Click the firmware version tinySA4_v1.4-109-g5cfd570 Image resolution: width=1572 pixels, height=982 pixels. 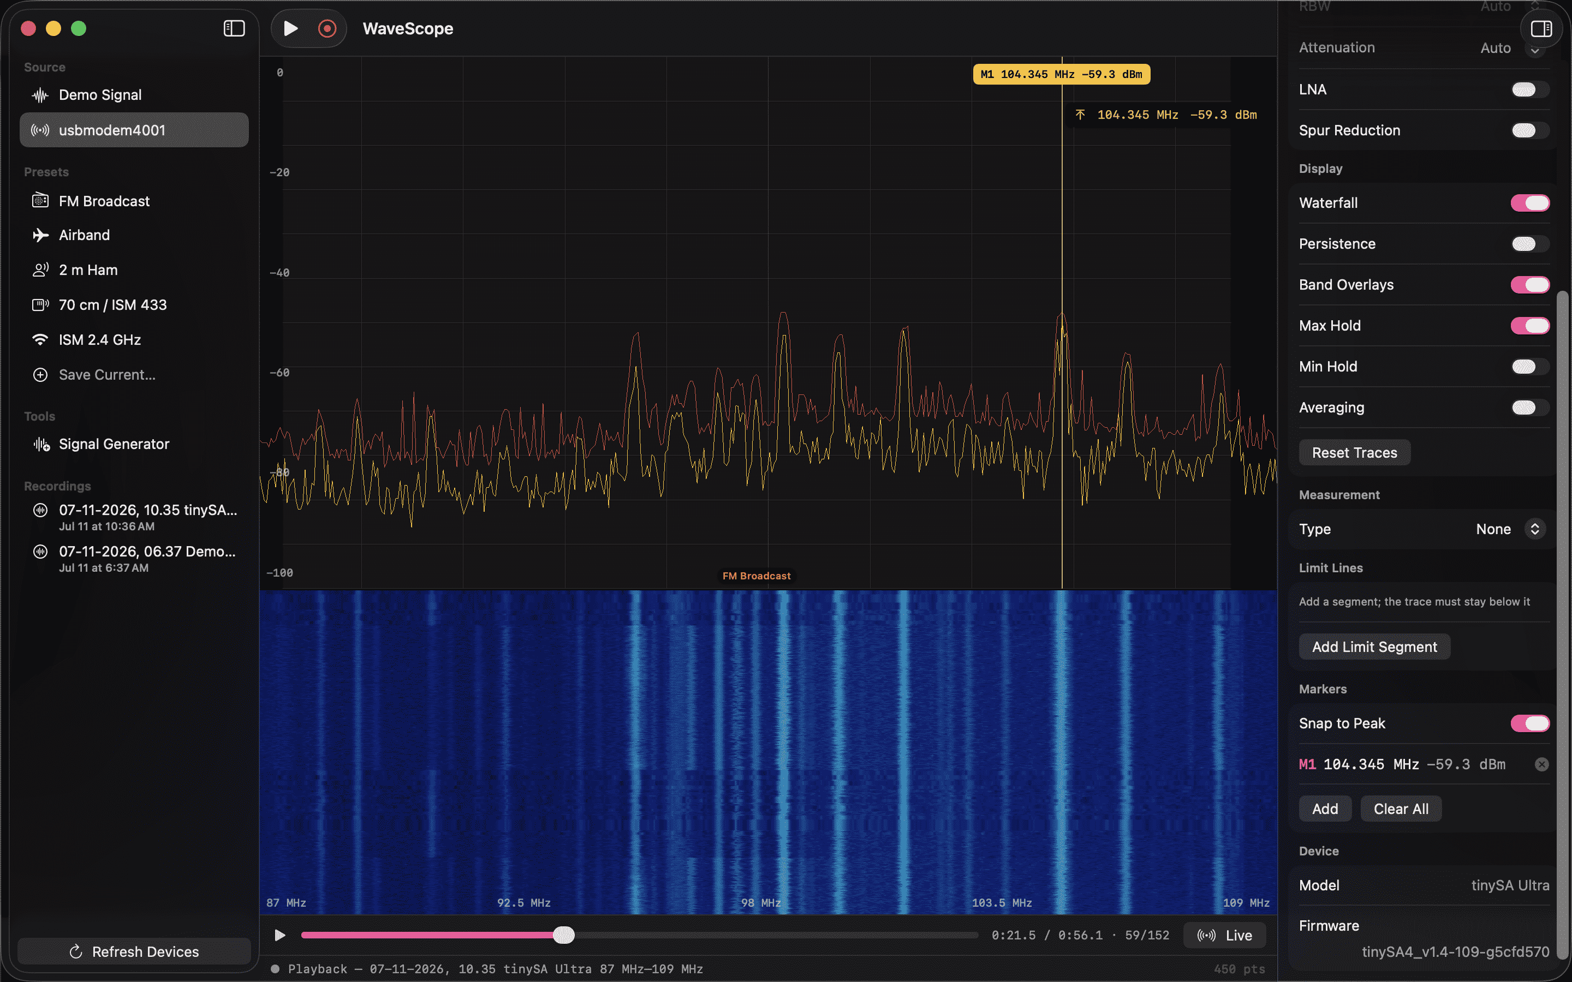(x=1455, y=951)
